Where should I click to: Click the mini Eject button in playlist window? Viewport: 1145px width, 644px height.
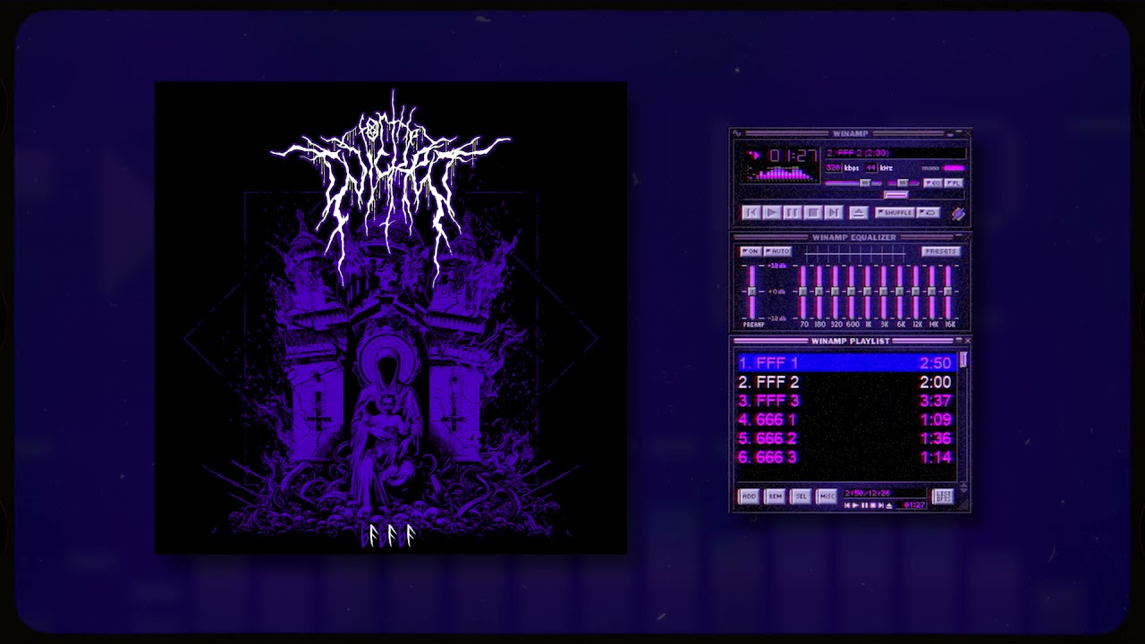[x=889, y=505]
